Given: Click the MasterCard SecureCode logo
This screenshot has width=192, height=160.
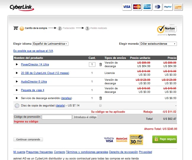Looking at the screenshot, I should pos(122,140).
